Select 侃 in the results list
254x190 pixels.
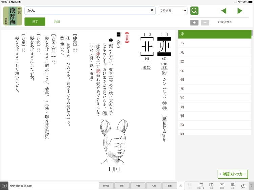coord(215,70)
